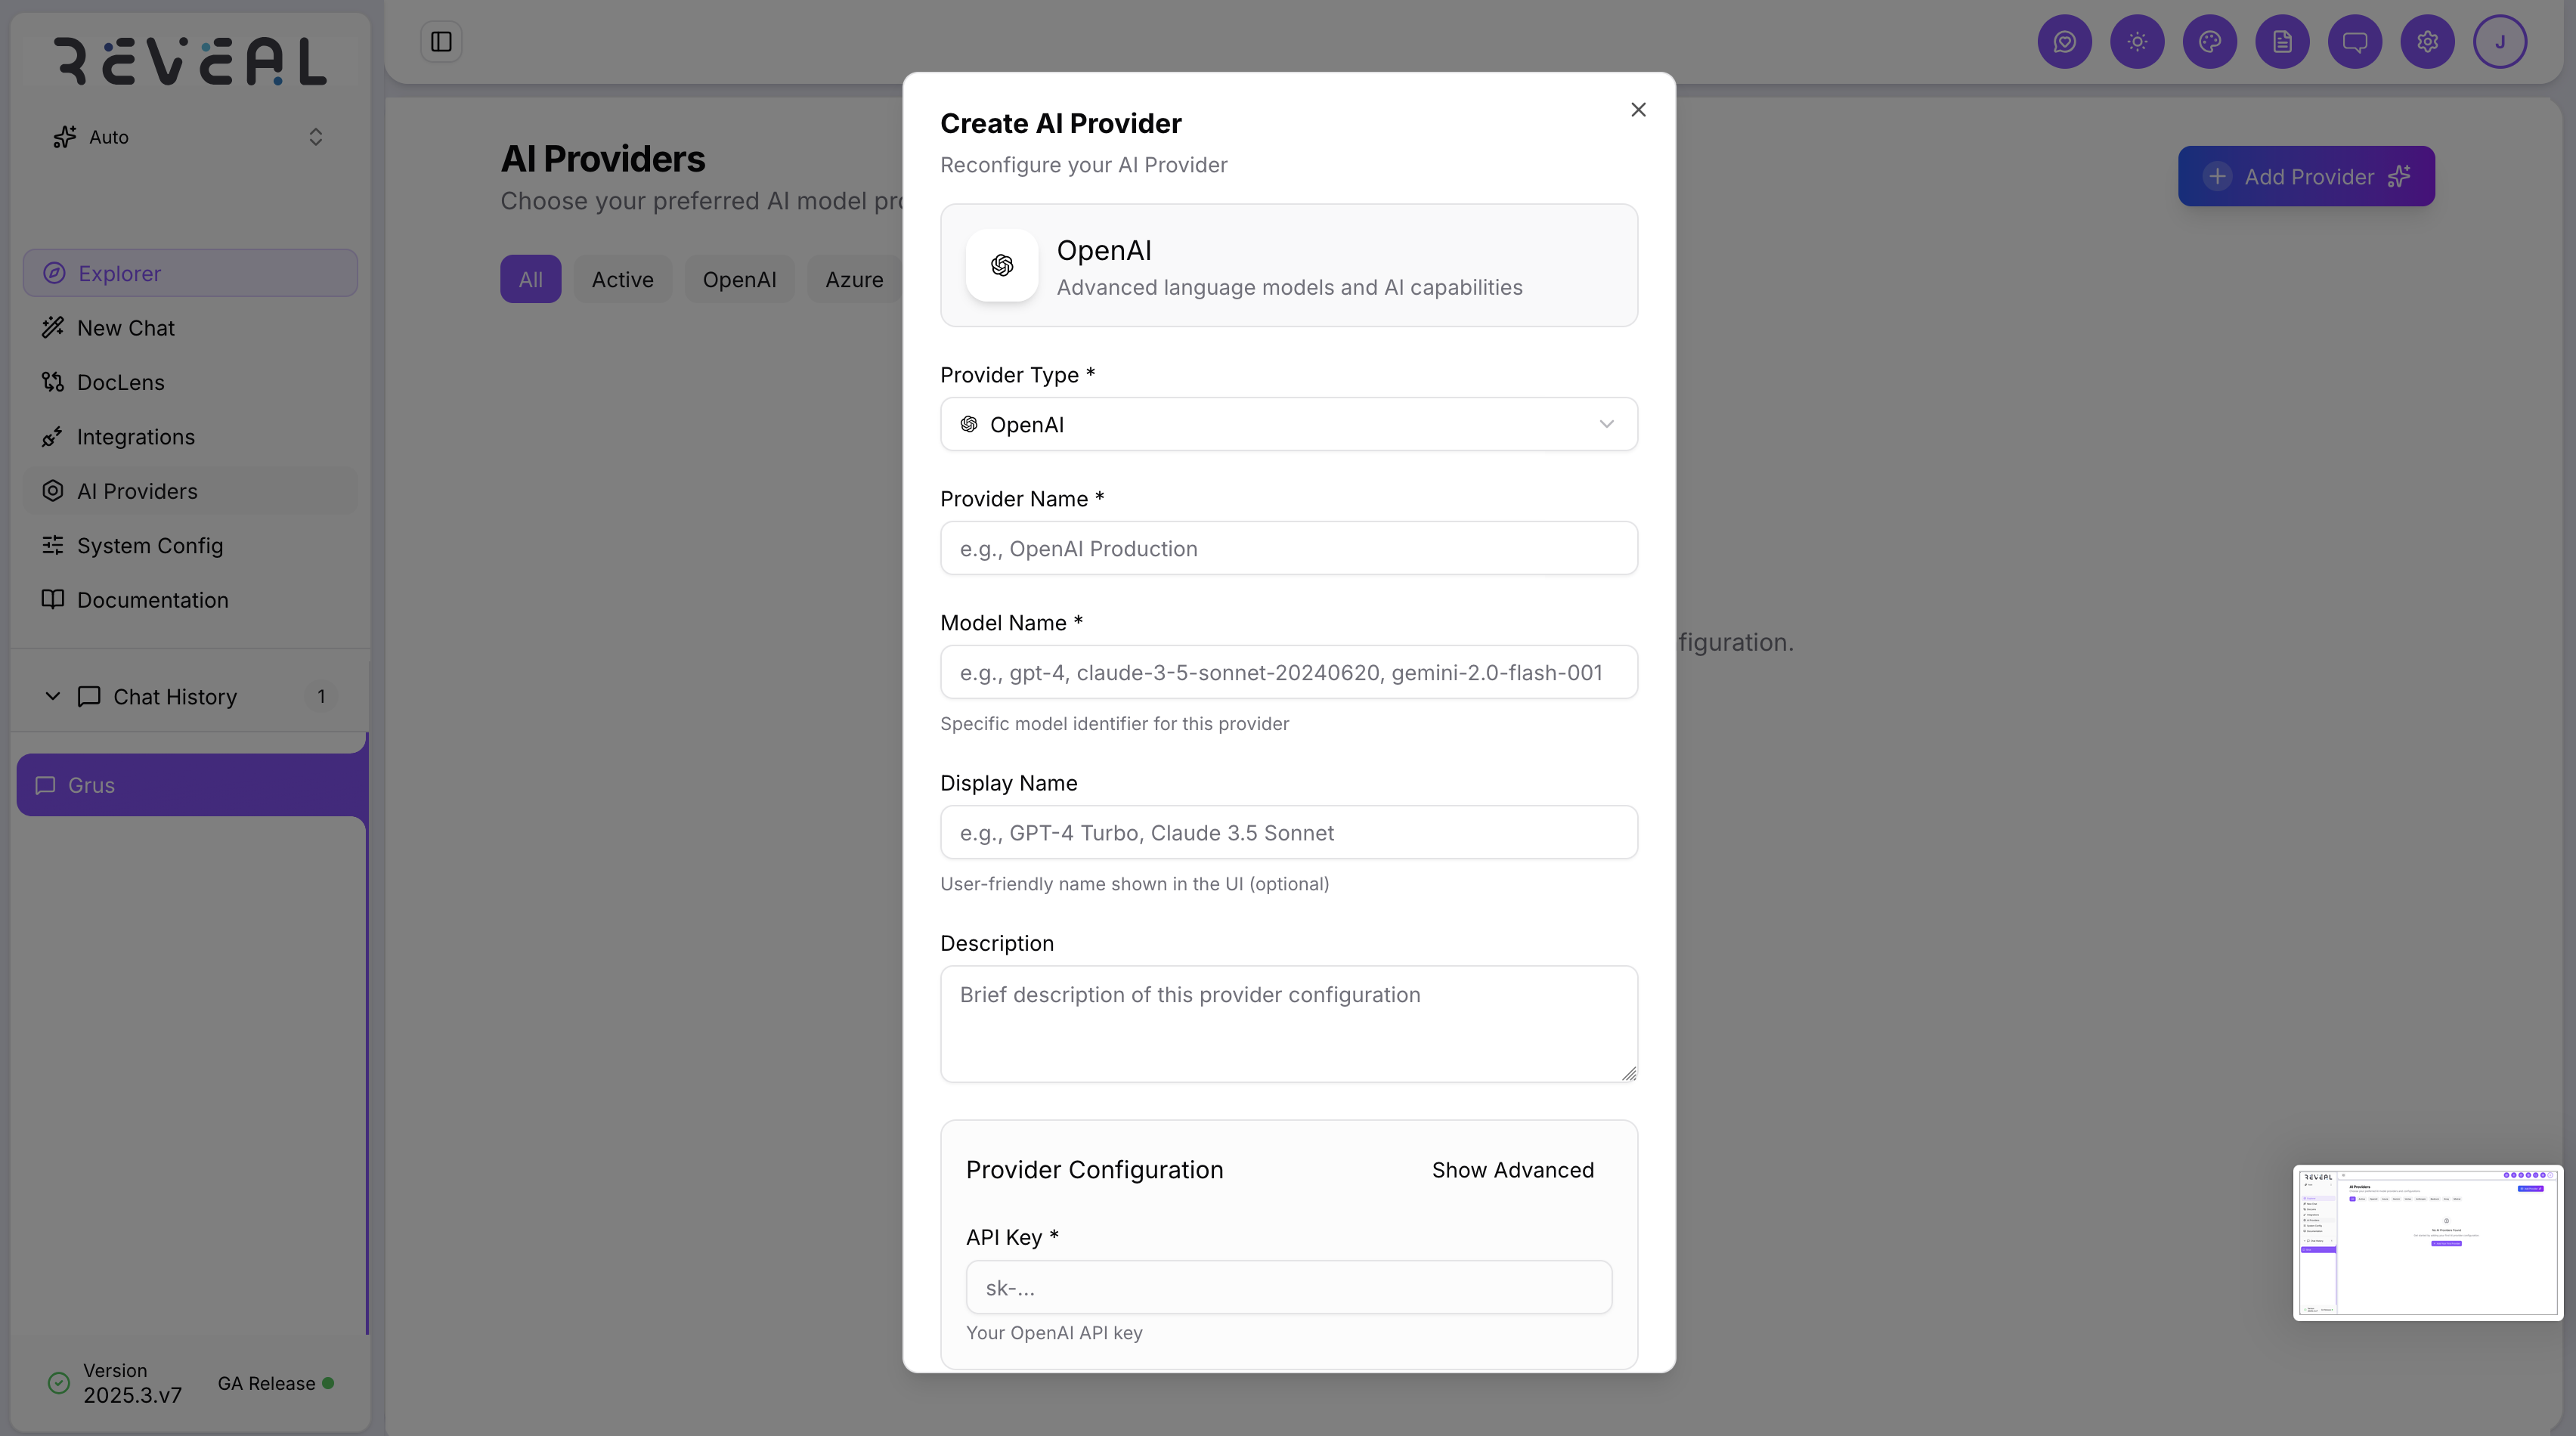The height and width of the screenshot is (1436, 2576).
Task: Click the Description textarea resize handle
Action: 1629,1073
